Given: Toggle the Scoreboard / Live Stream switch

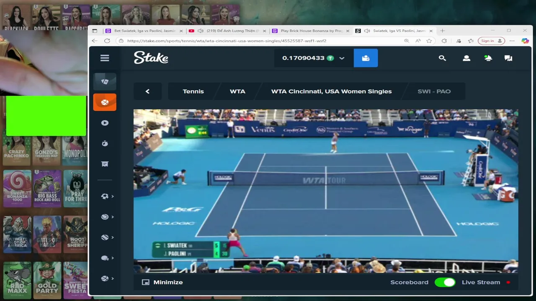Looking at the screenshot, I should click(445, 282).
